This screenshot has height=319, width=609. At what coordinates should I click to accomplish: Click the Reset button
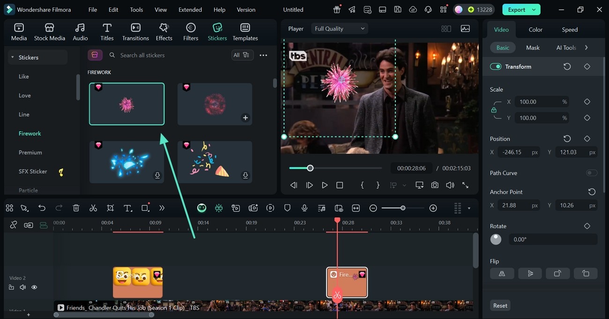click(x=500, y=305)
